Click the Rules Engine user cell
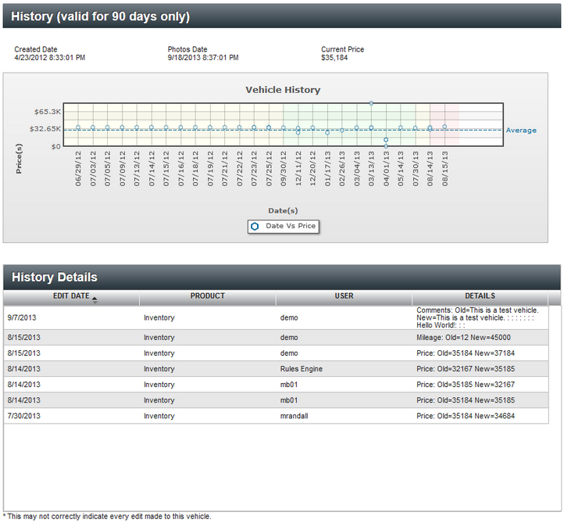 tap(302, 369)
